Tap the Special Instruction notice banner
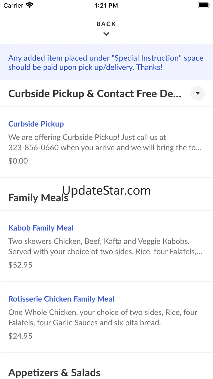213x379 pixels. (106, 62)
